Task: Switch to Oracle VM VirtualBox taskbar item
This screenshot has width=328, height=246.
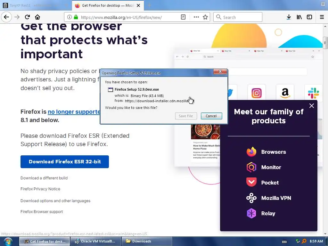Action: tap(96, 241)
